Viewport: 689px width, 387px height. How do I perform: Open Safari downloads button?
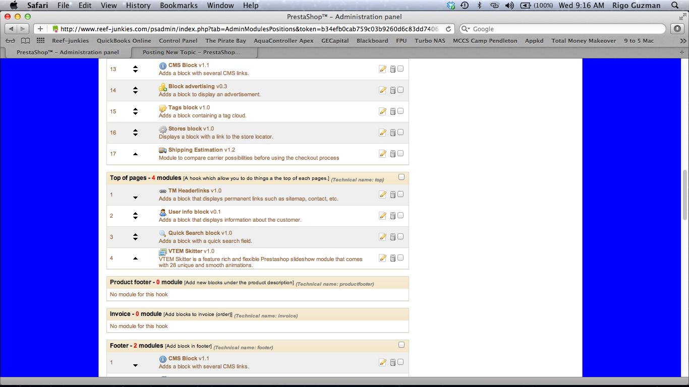coord(678,29)
